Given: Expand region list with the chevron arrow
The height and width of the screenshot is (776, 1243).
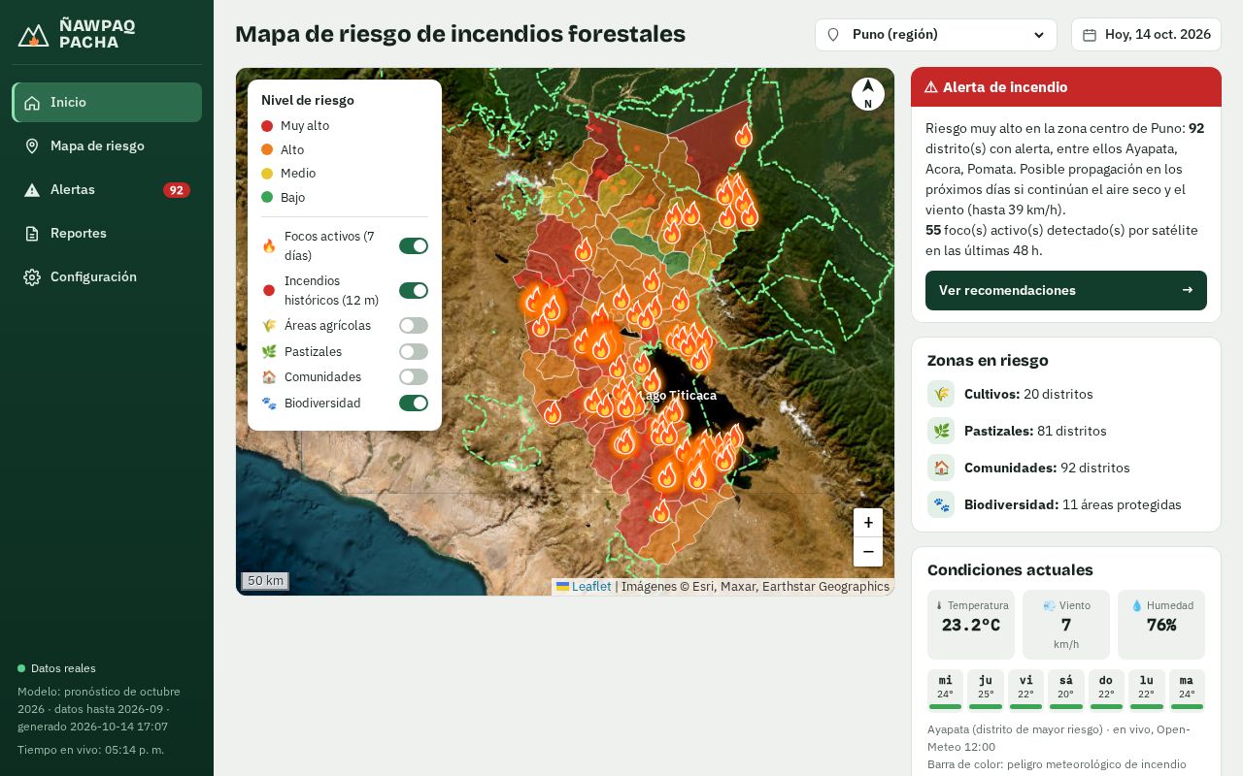Looking at the screenshot, I should click(x=1039, y=35).
